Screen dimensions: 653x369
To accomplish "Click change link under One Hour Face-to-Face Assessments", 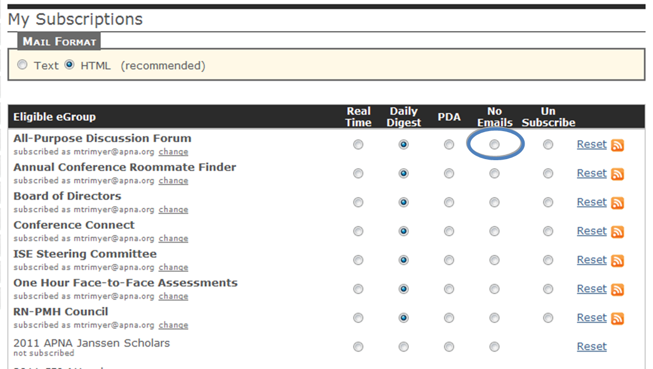I will coord(173,296).
